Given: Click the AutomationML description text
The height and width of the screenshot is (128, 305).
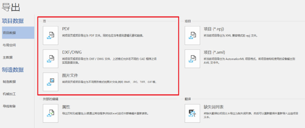Looking at the screenshot, I should (249, 61).
